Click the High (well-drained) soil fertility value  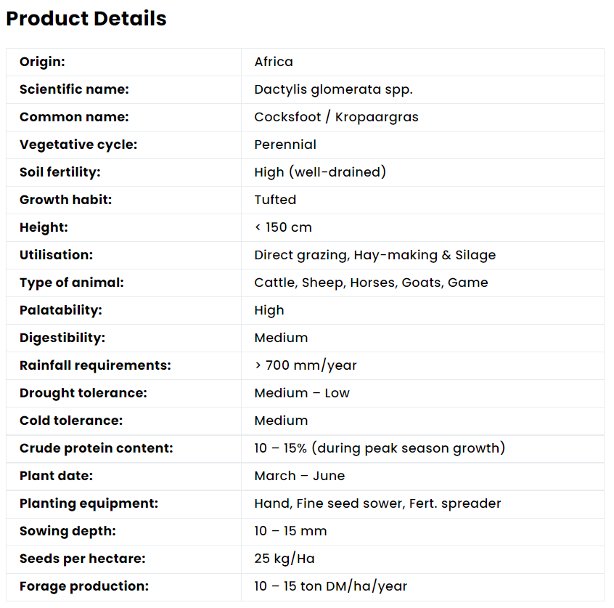[320, 172]
